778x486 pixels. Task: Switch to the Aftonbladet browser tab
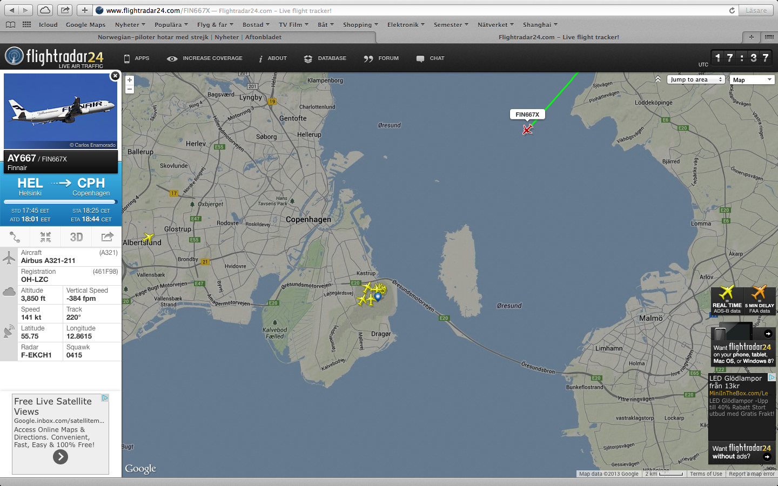(x=189, y=37)
